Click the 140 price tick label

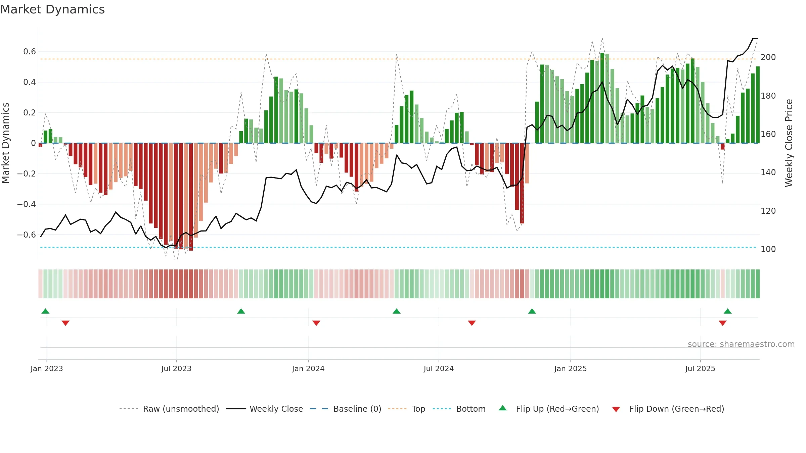[768, 172]
